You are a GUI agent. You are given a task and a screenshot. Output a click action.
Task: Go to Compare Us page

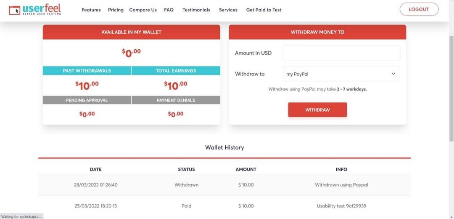coord(143,10)
